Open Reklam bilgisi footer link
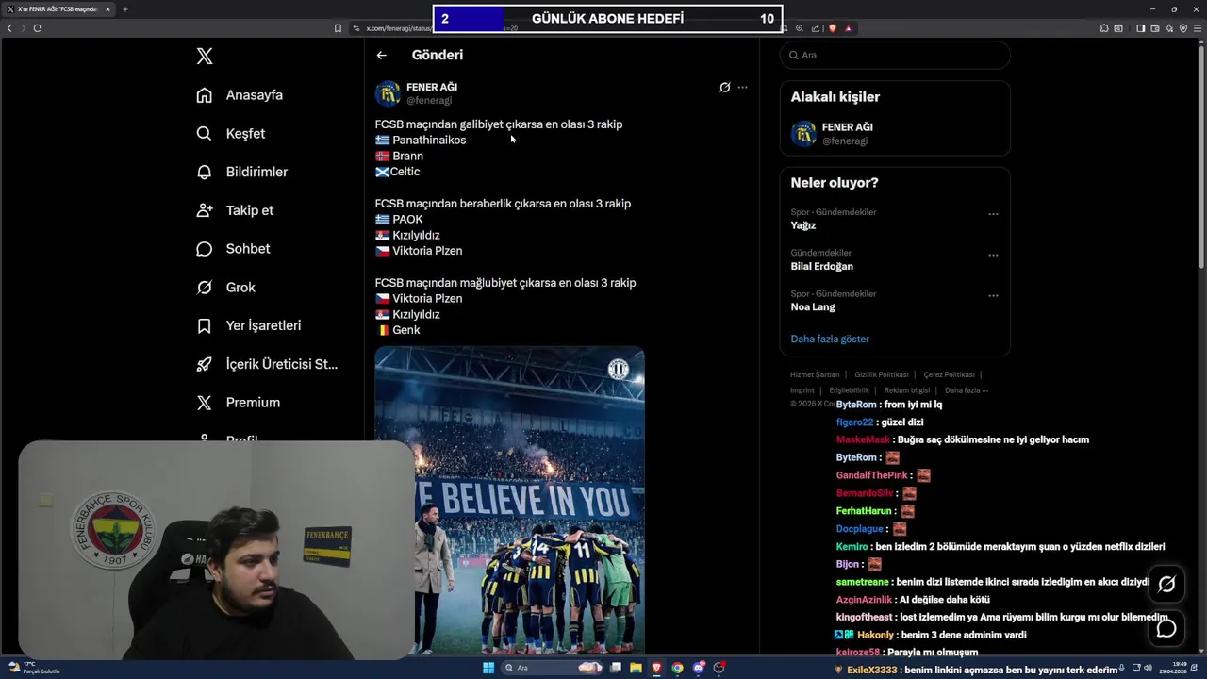 pyautogui.click(x=907, y=390)
